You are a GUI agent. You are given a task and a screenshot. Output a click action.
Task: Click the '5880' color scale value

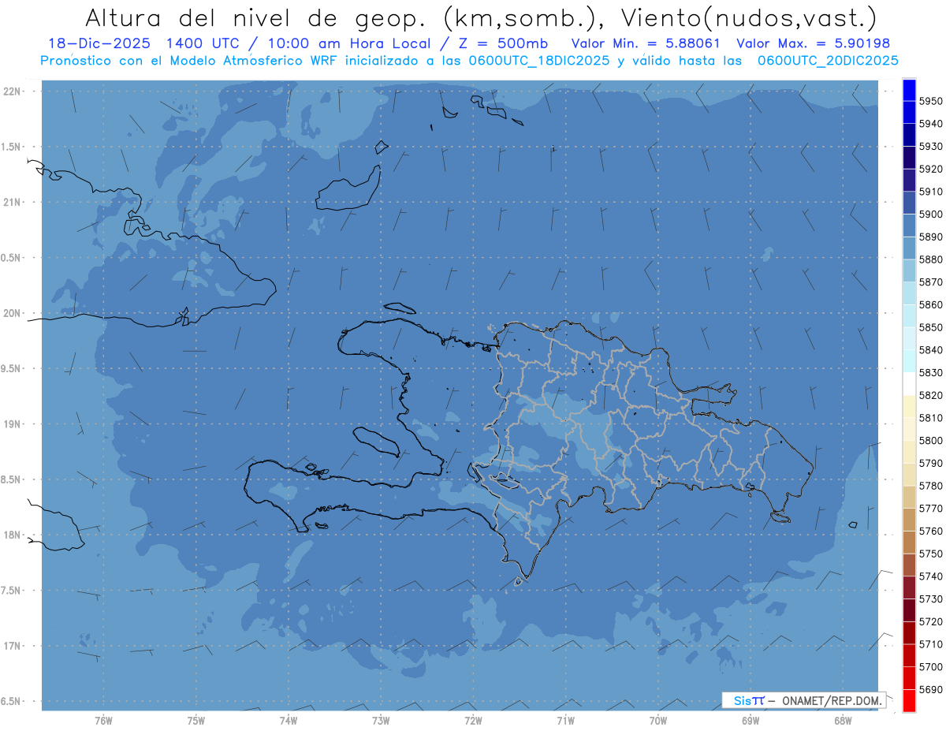click(931, 259)
